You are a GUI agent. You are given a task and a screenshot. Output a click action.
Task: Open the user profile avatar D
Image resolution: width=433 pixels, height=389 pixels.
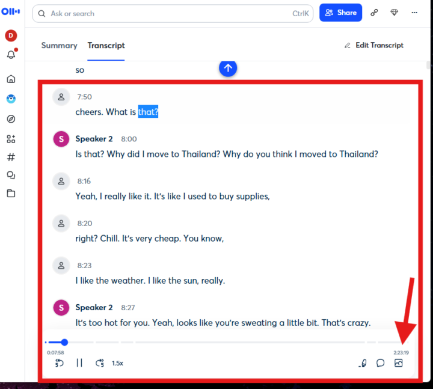pyautogui.click(x=11, y=35)
